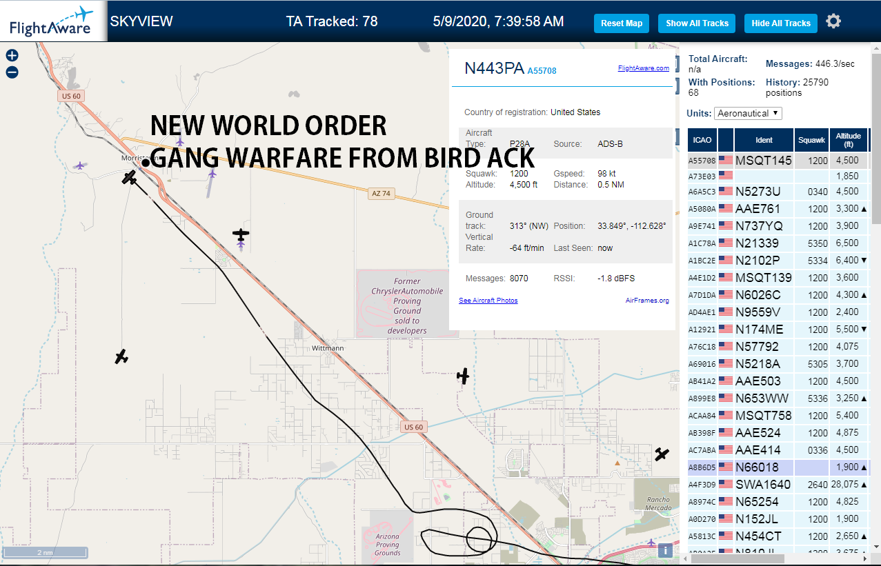The height and width of the screenshot is (566, 881).
Task: Open the FlightAware.com link in info panel
Action: click(643, 68)
